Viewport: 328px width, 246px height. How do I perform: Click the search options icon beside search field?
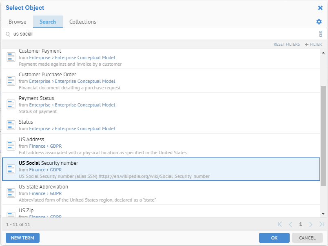tap(321, 34)
